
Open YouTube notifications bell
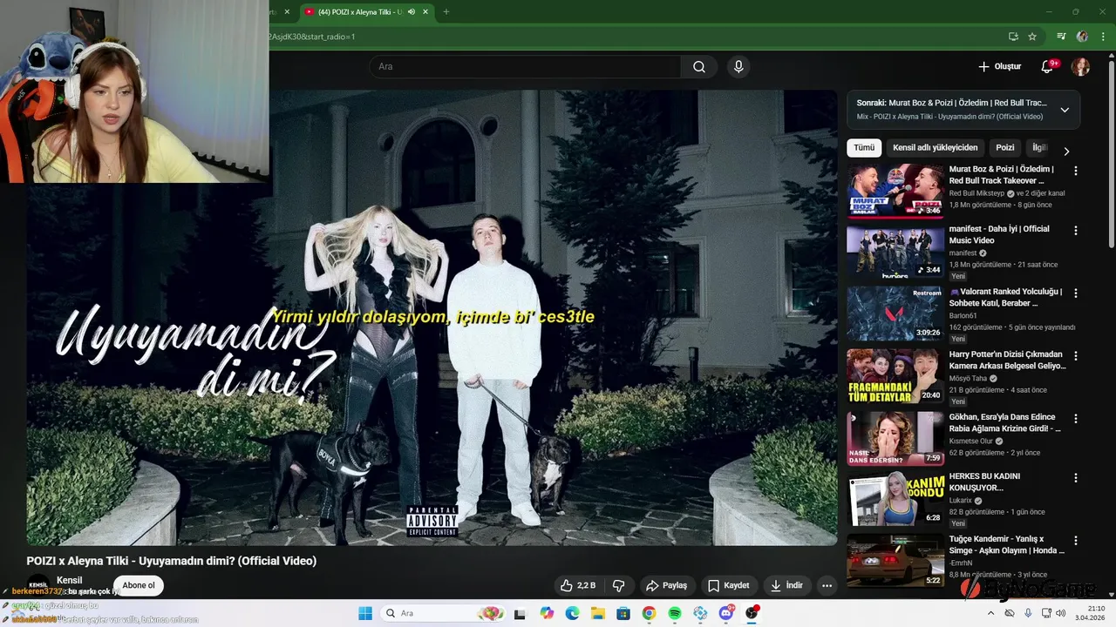[x=1047, y=66]
